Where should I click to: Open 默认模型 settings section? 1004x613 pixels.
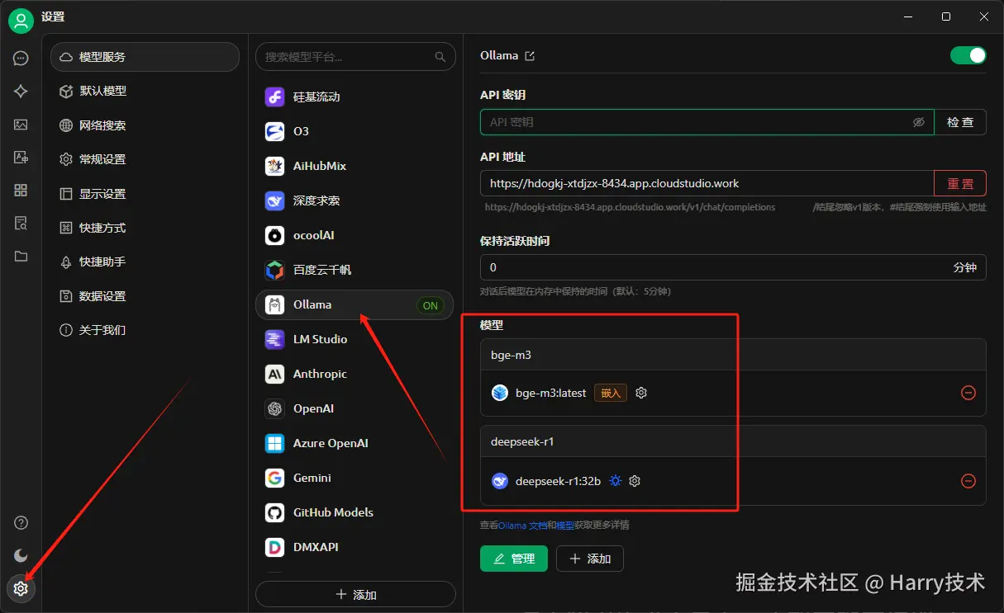click(145, 91)
